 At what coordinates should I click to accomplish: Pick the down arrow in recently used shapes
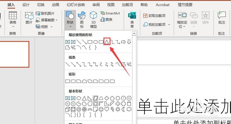(129, 42)
